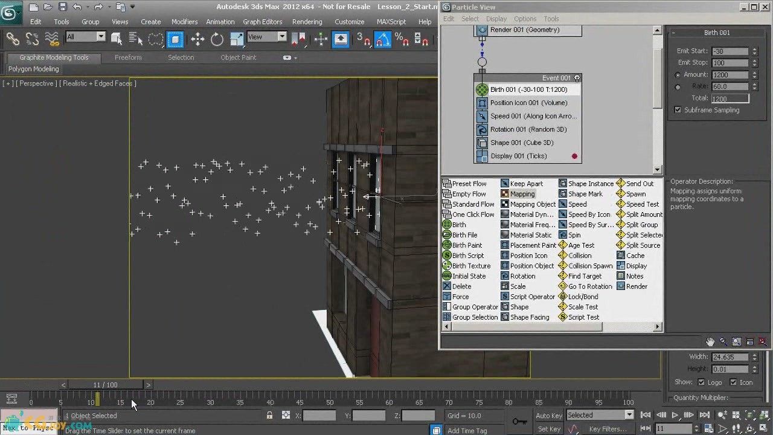Screen dimensions: 773x435
Task: Click Select and Manipulate icon
Action: [x=321, y=39]
